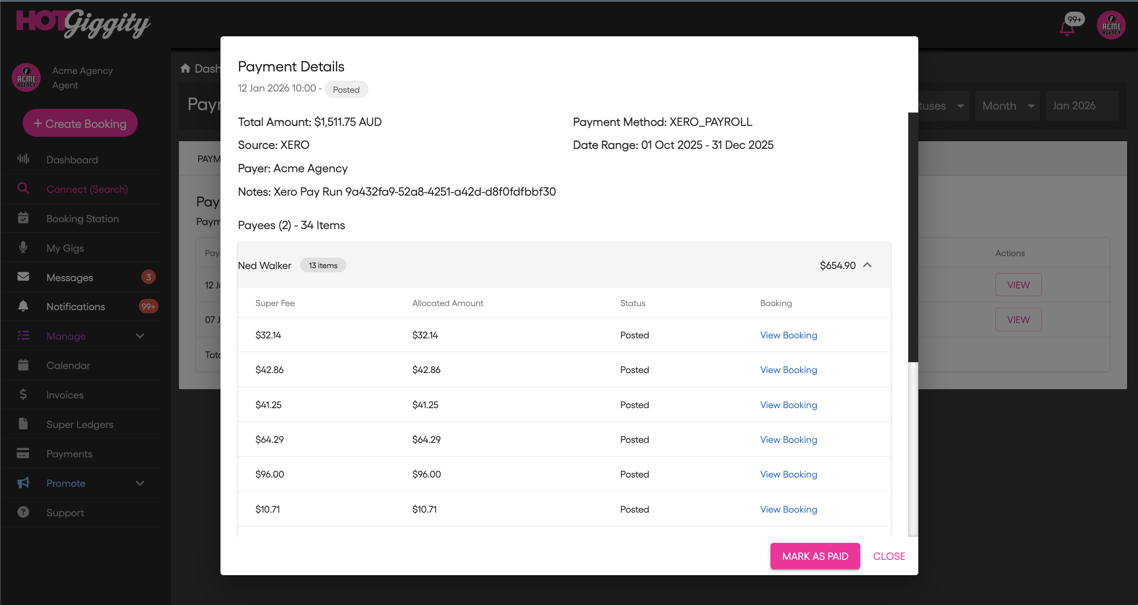Go to Calendar in the sidebar
Image resolution: width=1138 pixels, height=605 pixels.
(68, 365)
